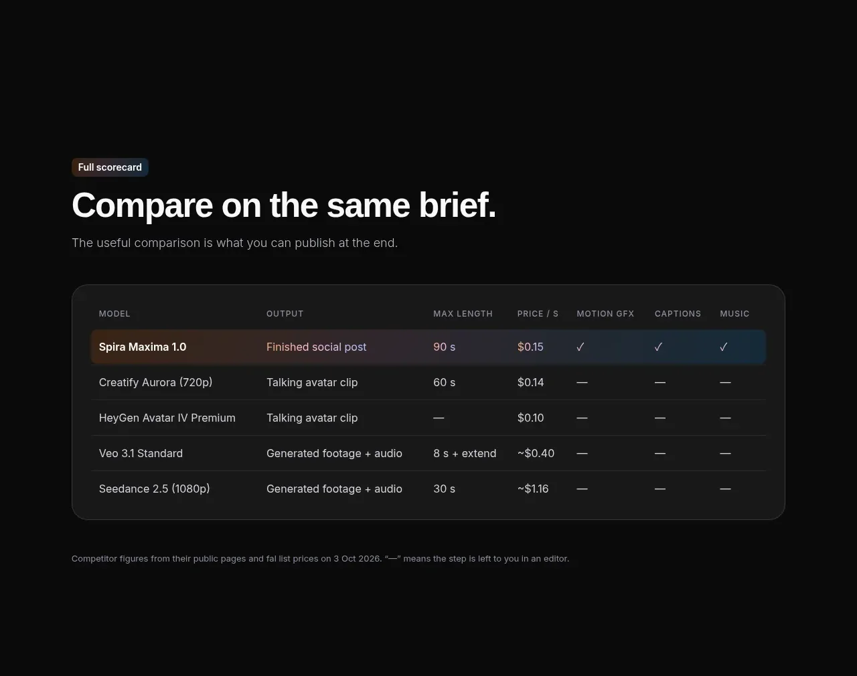
Task: Click the OUTPUT column header
Action: [x=285, y=314]
